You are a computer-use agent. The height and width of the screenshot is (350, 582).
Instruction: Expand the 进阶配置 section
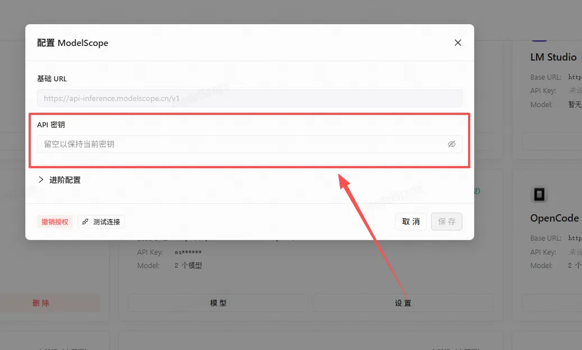point(59,180)
